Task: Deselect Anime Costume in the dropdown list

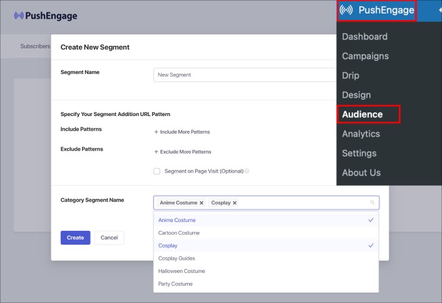Action: [x=266, y=220]
